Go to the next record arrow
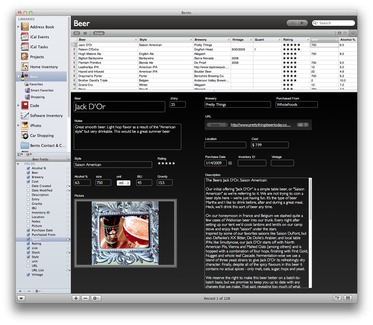This screenshot has width=373, height=325. pos(302,23)
